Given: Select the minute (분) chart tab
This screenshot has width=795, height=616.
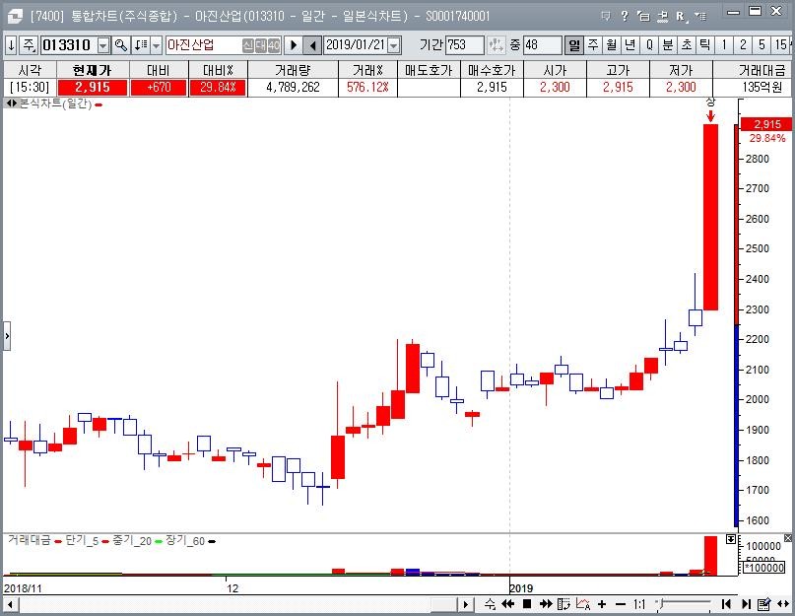Looking at the screenshot, I should pyautogui.click(x=668, y=45).
